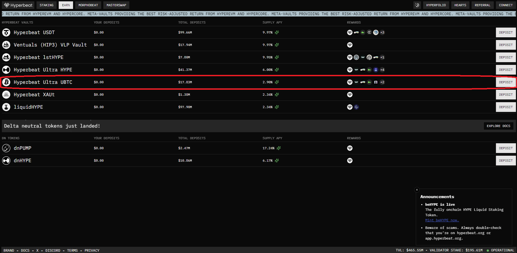
Task: Click heart reward icon in dnPUMP row
Action: (x=350, y=148)
